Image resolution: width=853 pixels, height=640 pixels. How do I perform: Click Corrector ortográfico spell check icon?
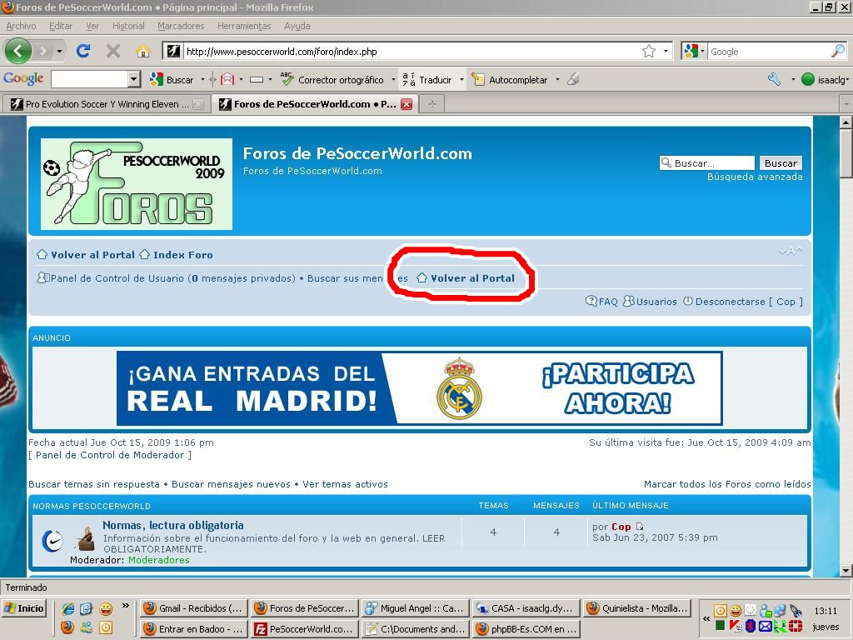[x=287, y=79]
